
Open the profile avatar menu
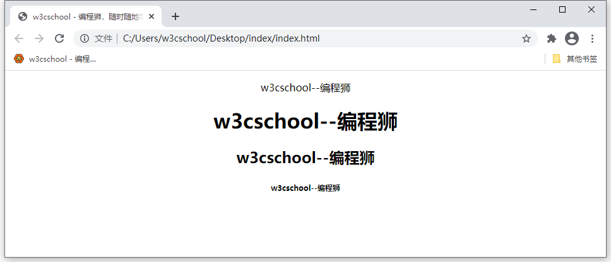[572, 38]
